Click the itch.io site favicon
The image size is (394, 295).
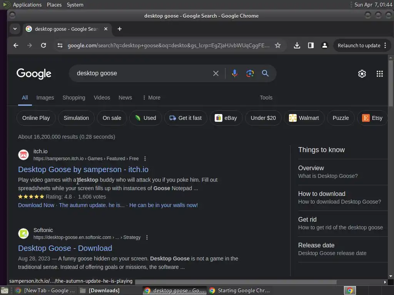(23, 155)
